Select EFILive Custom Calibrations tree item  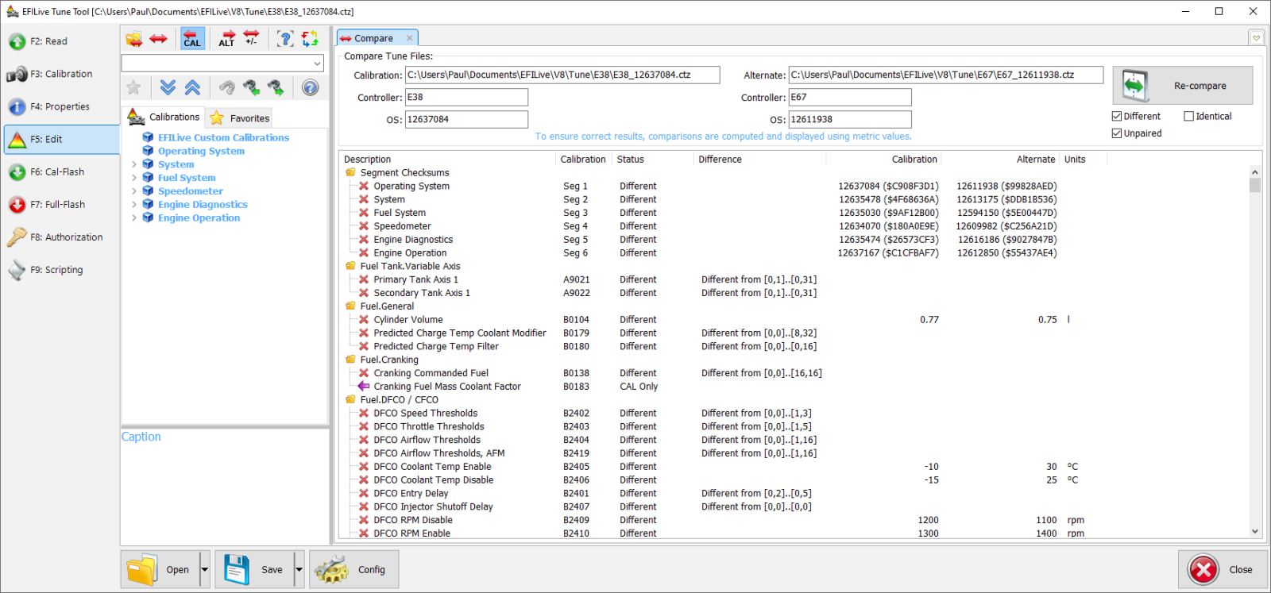(x=223, y=137)
